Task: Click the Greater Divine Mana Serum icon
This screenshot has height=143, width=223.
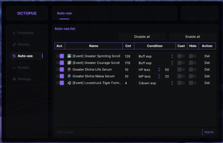Action: click(69, 76)
